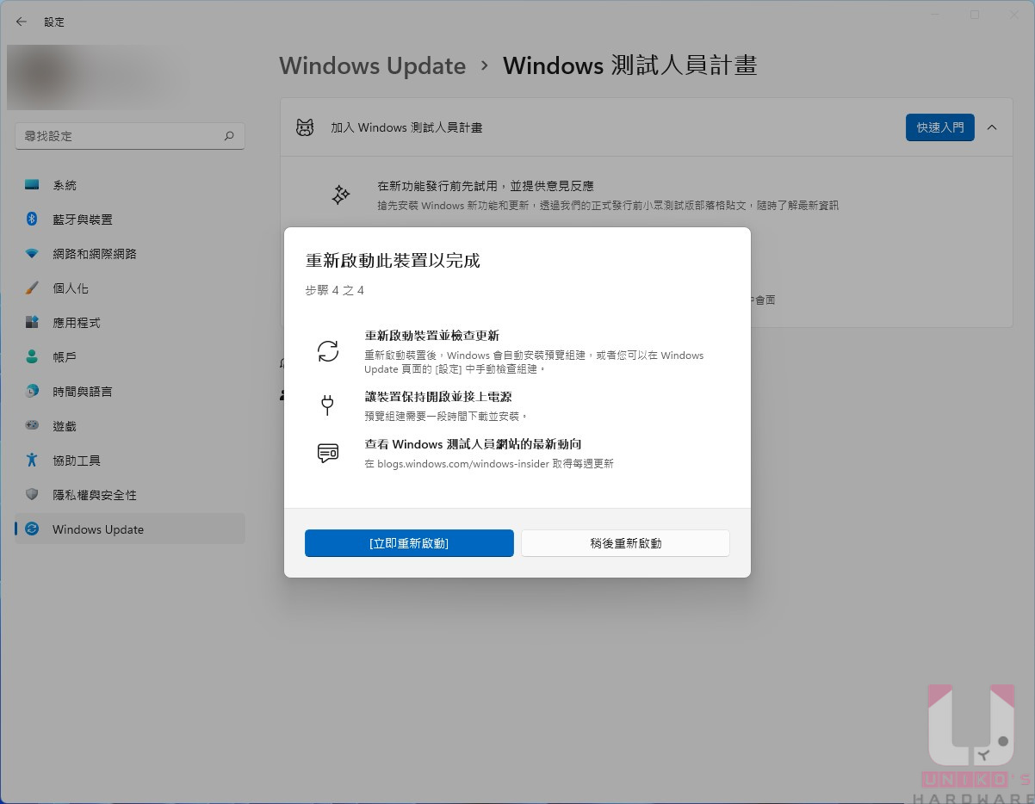This screenshot has width=1035, height=804.
Task: Open 系統 settings category
Action: point(130,185)
